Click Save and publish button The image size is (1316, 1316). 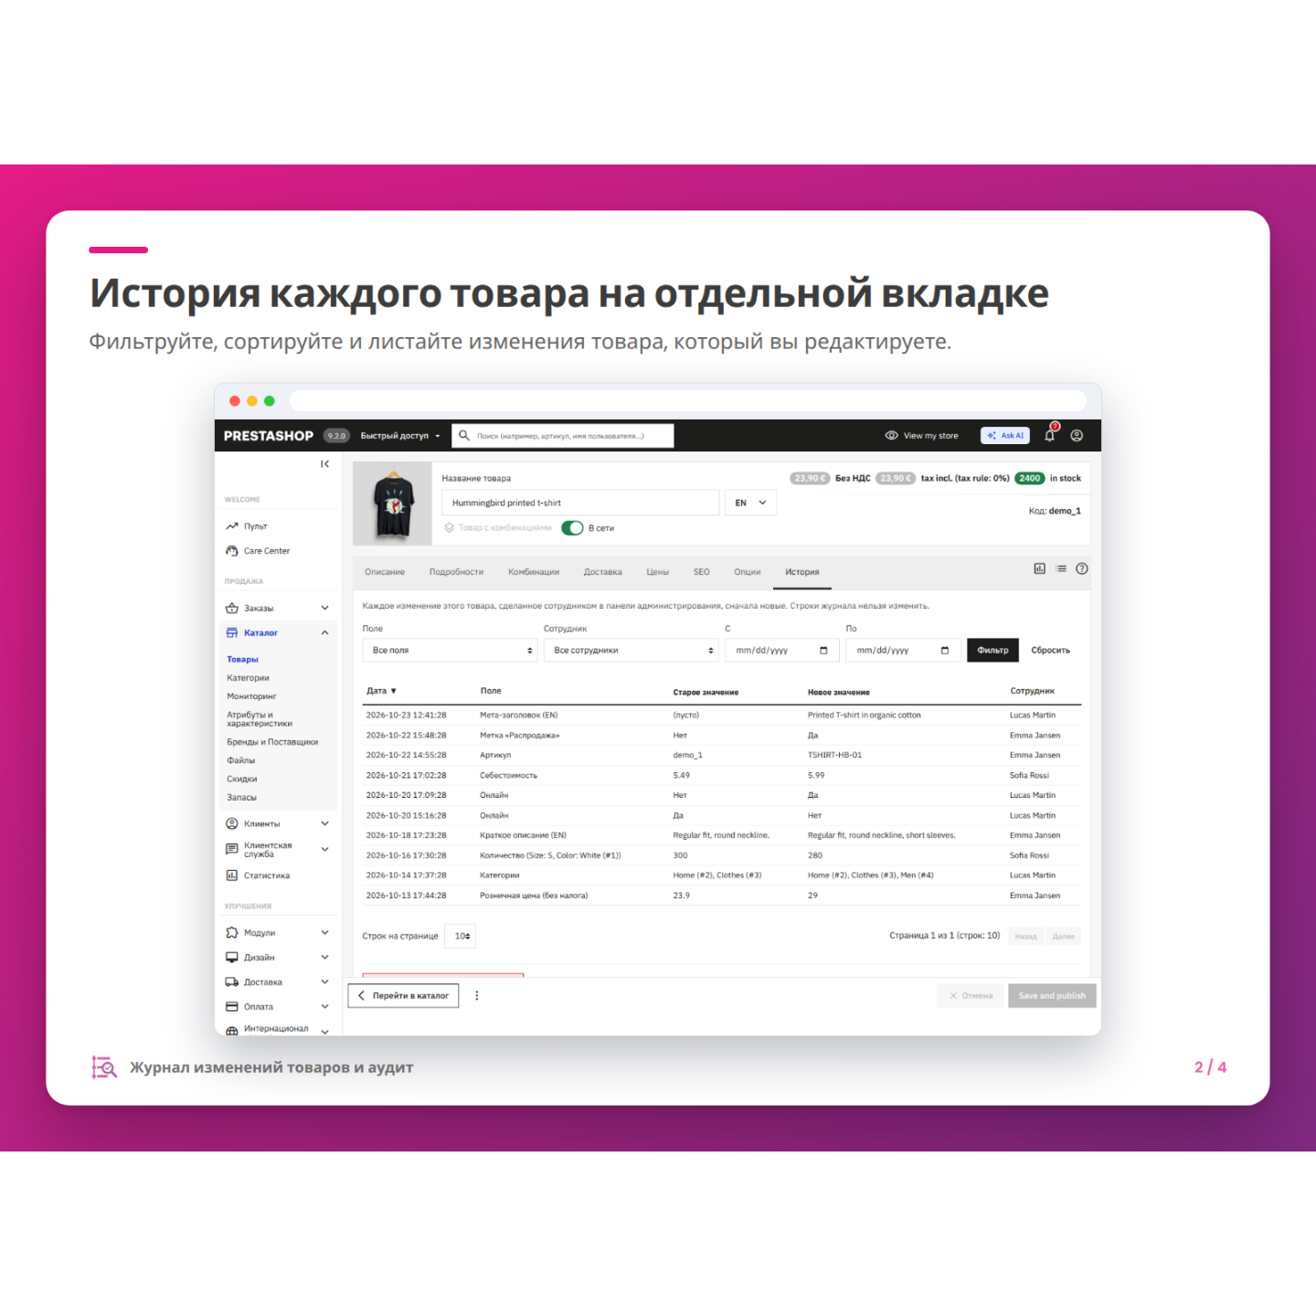(x=1052, y=995)
